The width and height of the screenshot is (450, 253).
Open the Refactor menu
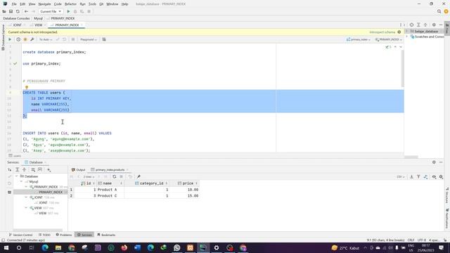(x=70, y=4)
